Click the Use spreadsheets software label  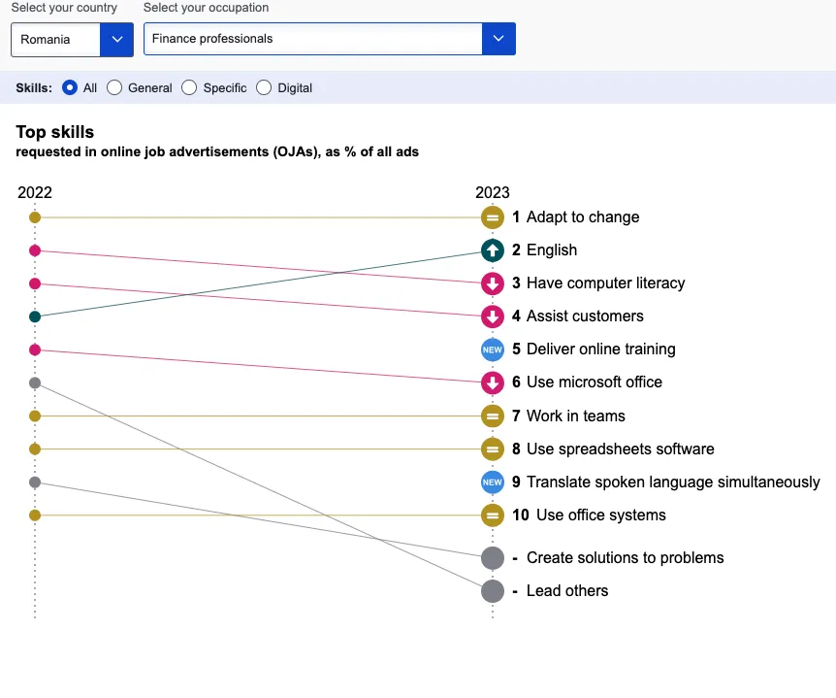coord(620,449)
